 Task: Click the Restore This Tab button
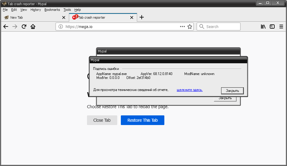coord(142,120)
